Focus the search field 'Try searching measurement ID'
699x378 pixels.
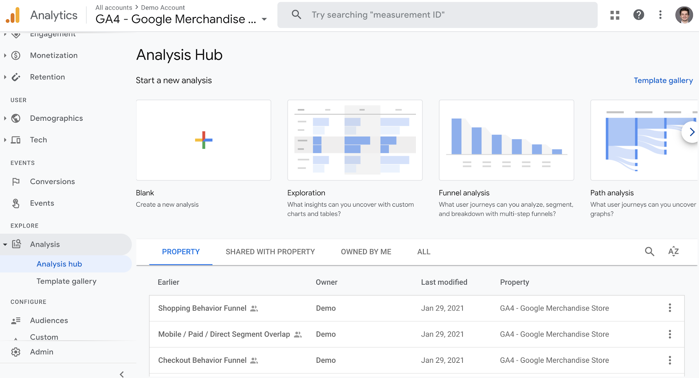point(437,15)
